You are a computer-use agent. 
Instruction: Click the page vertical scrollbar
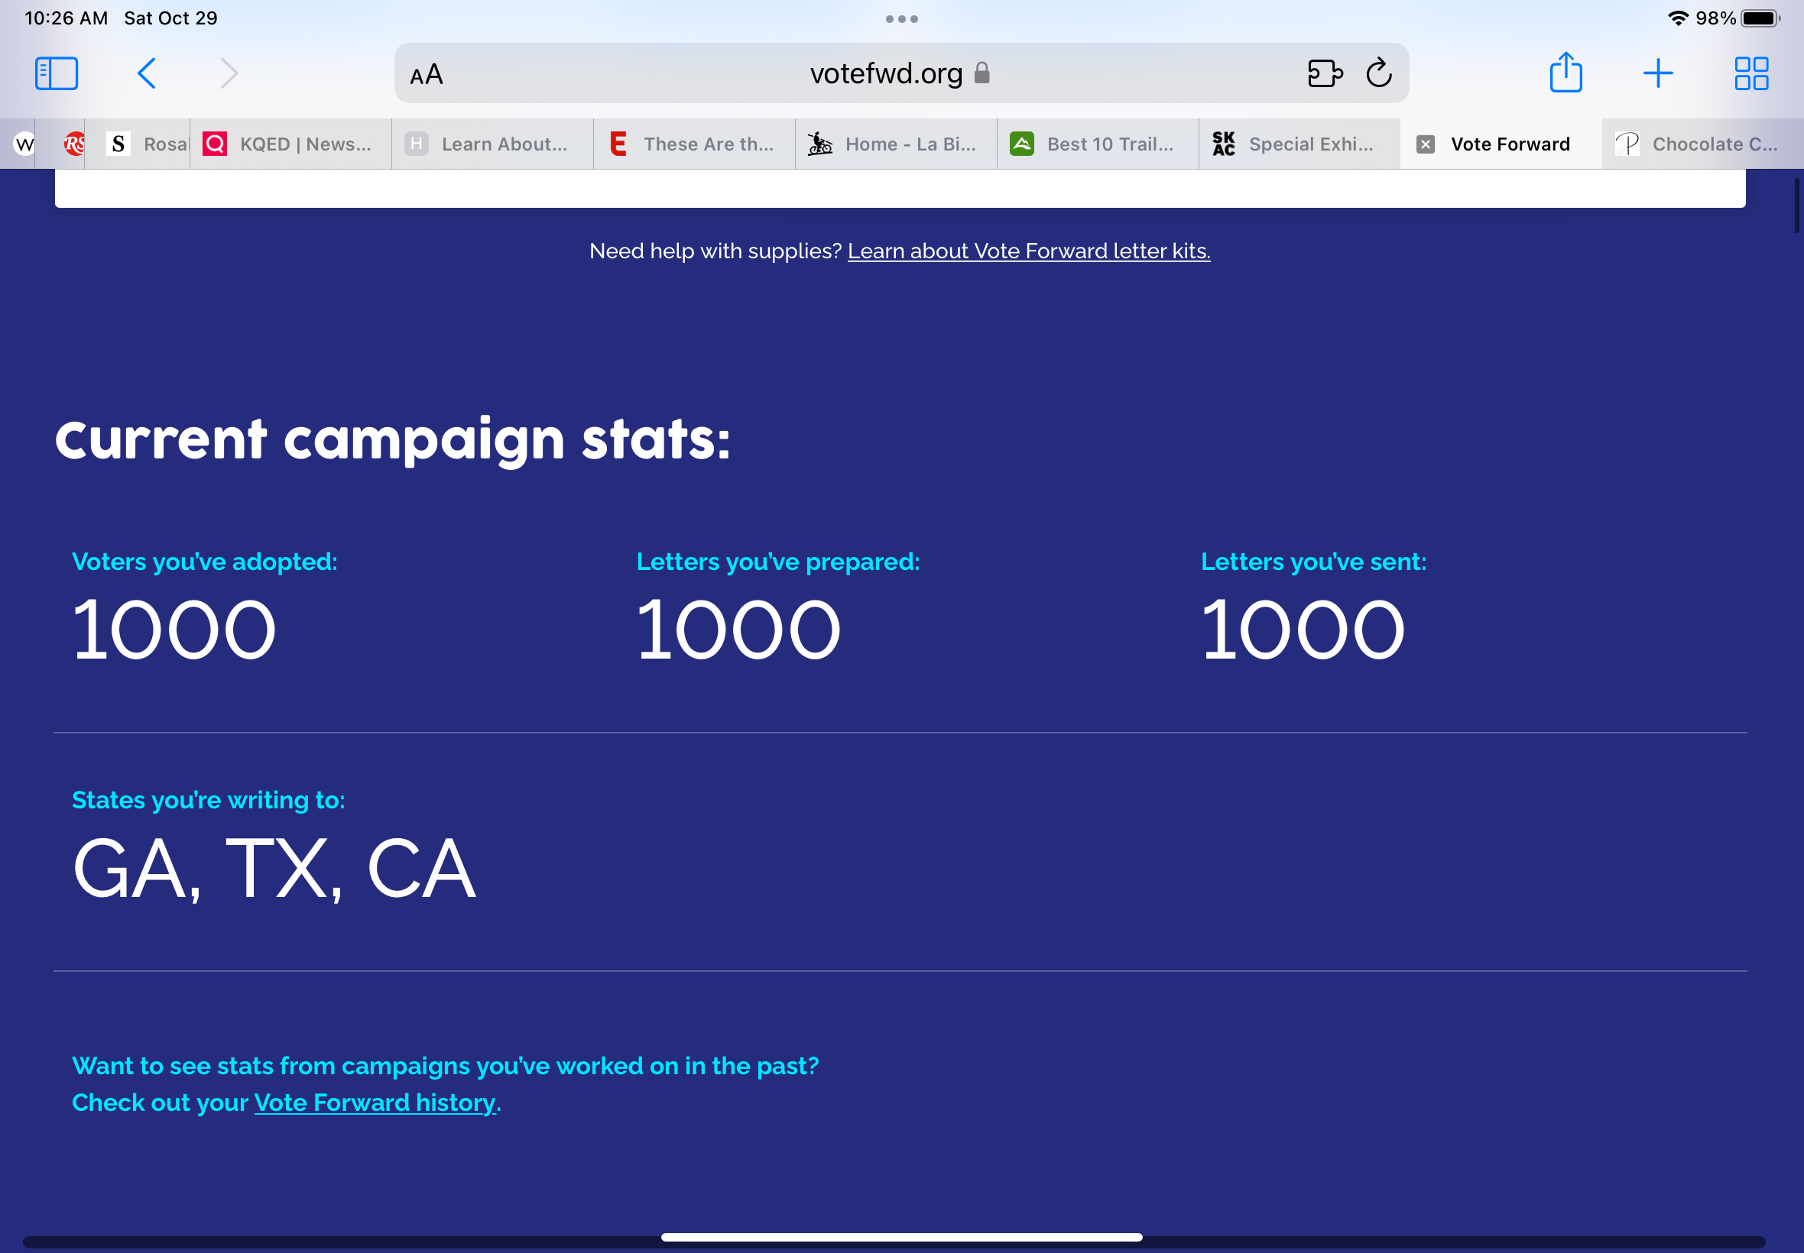pyautogui.click(x=1796, y=206)
